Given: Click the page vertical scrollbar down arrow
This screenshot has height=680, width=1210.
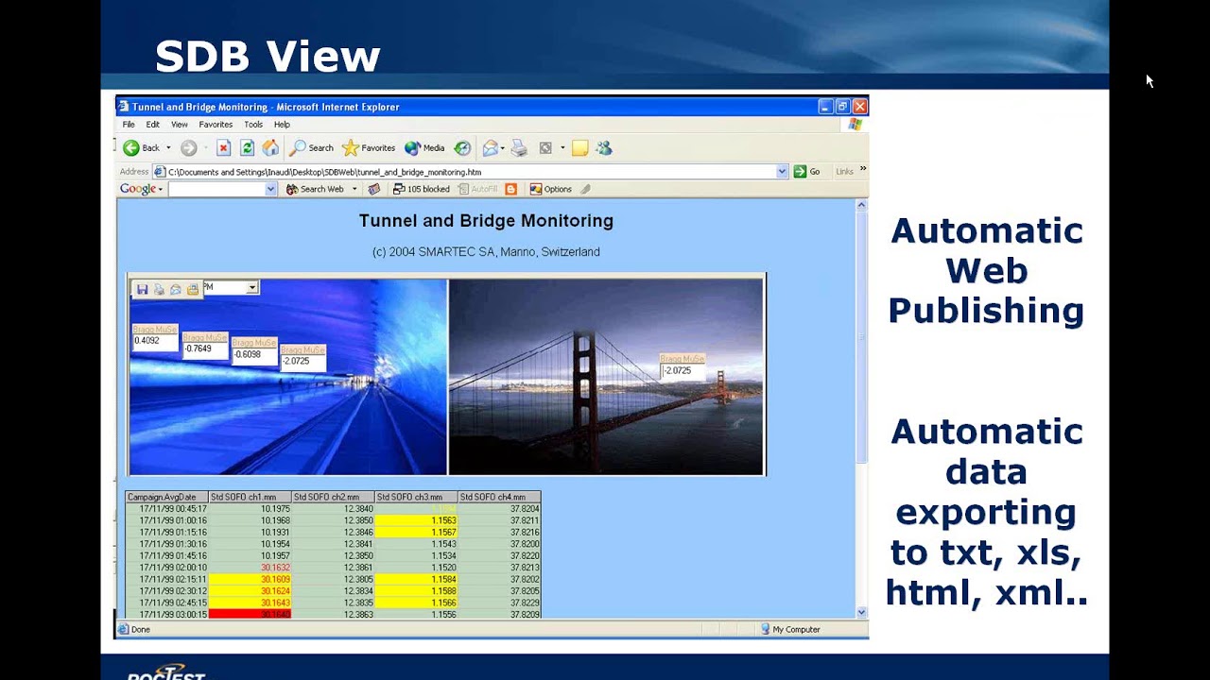Looking at the screenshot, I should [861, 612].
